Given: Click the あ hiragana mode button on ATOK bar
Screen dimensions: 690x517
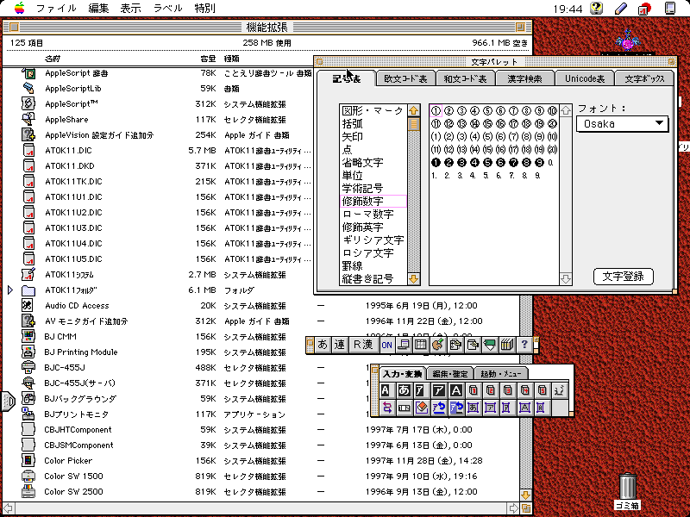Looking at the screenshot, I should (323, 345).
